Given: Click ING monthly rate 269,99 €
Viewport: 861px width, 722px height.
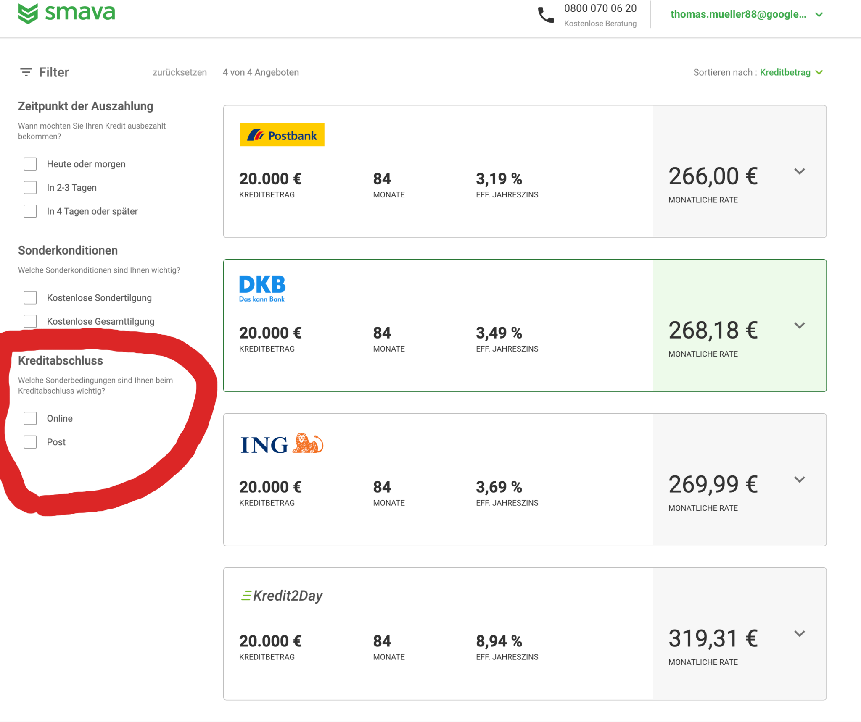Looking at the screenshot, I should 713,484.
